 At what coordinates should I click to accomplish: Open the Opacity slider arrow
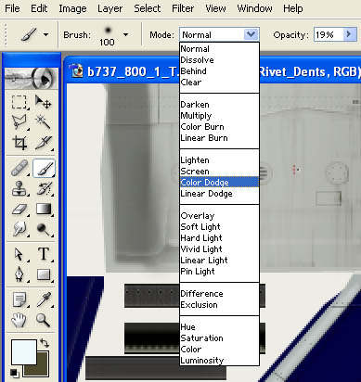(349, 34)
